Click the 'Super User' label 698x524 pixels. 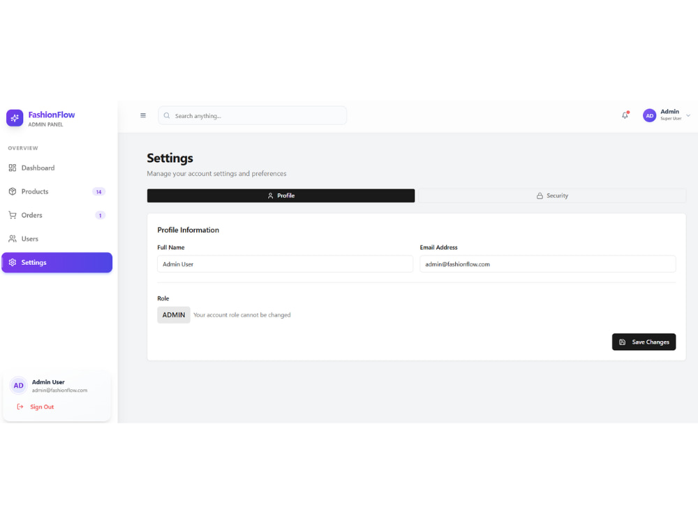671,119
